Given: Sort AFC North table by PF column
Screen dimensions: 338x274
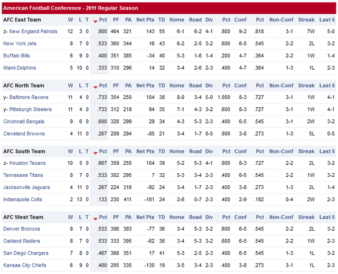Looking at the screenshot, I should click(116, 86).
